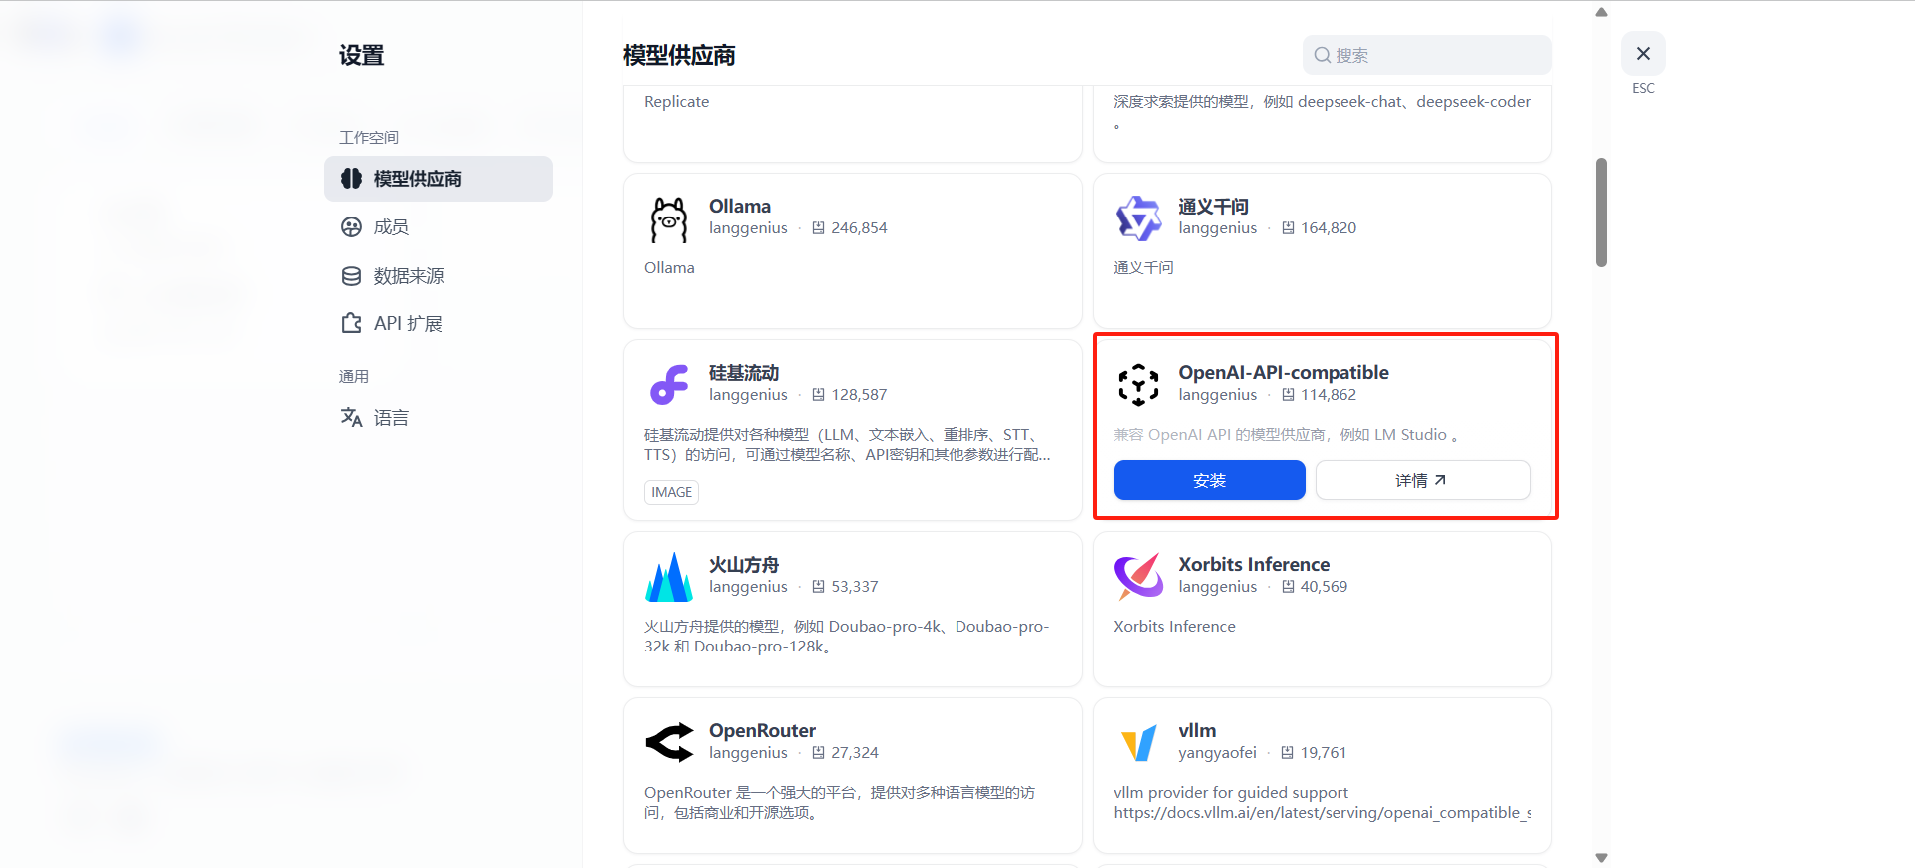Click OpenRouter download count icon
The image size is (1915, 868).
click(x=818, y=753)
